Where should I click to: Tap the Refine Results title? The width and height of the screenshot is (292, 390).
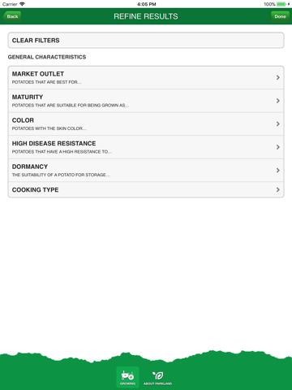[146, 16]
